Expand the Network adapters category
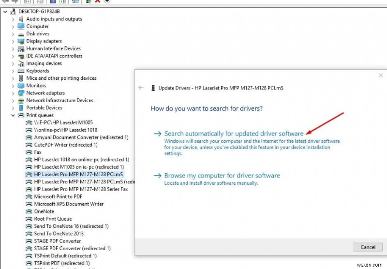387x269 pixels. (x=13, y=93)
